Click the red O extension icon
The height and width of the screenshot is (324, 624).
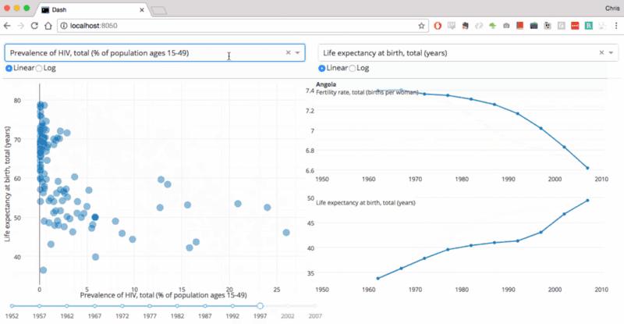pyautogui.click(x=438, y=26)
